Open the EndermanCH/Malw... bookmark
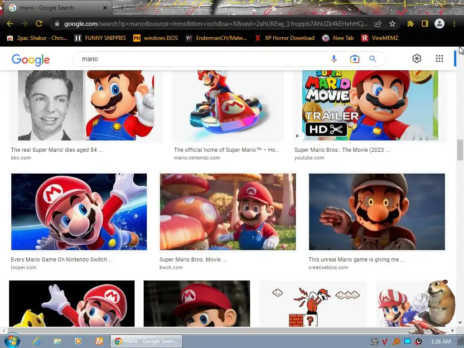 [x=216, y=38]
